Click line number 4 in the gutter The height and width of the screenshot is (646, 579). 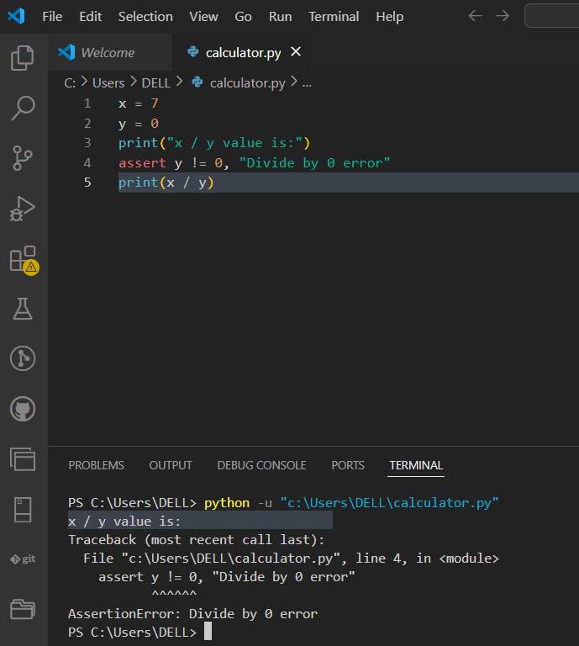click(87, 162)
